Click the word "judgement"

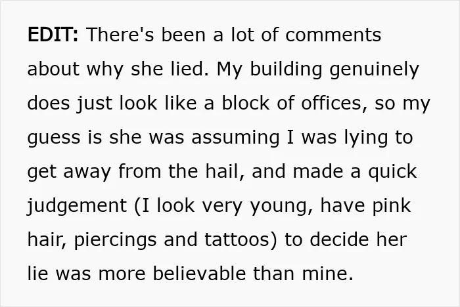pos(77,207)
